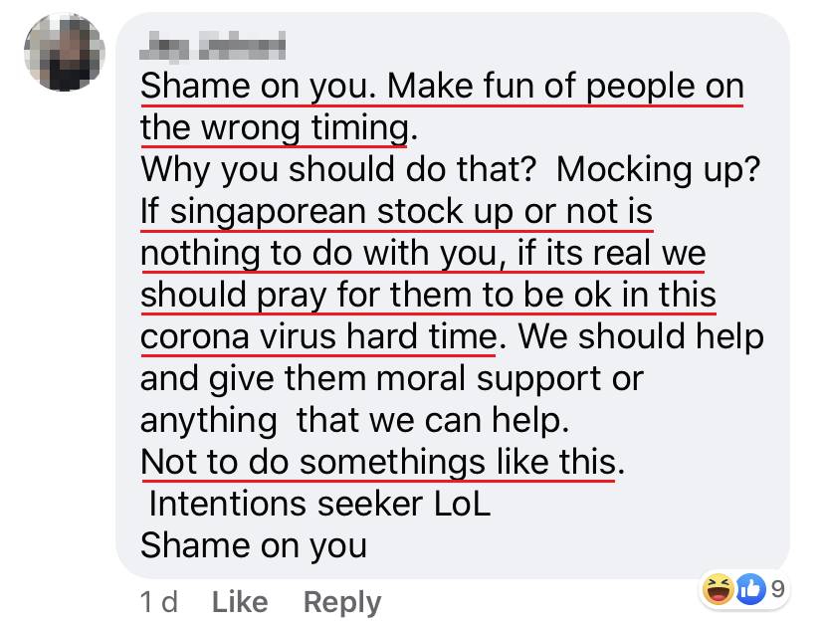Viewport: 824px width, 623px height.
Task: Click the 'should pray for them' line
Action: [x=428, y=295]
